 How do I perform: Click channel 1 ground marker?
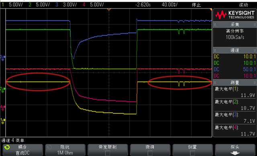3,121
